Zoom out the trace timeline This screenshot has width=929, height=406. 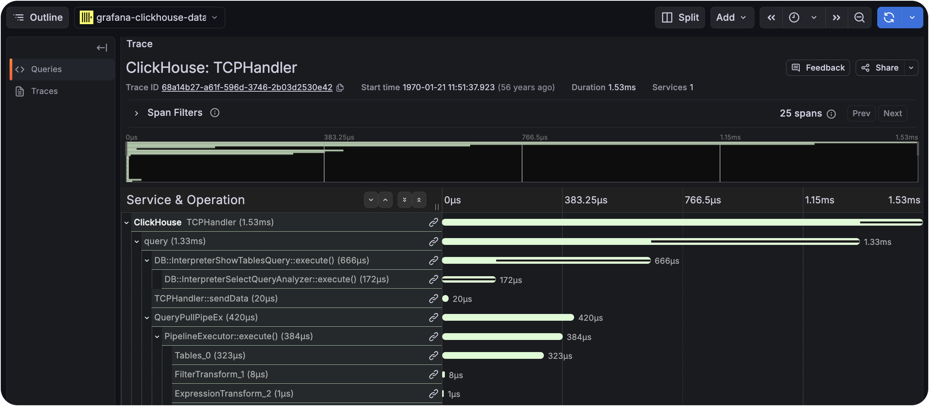[x=859, y=17]
